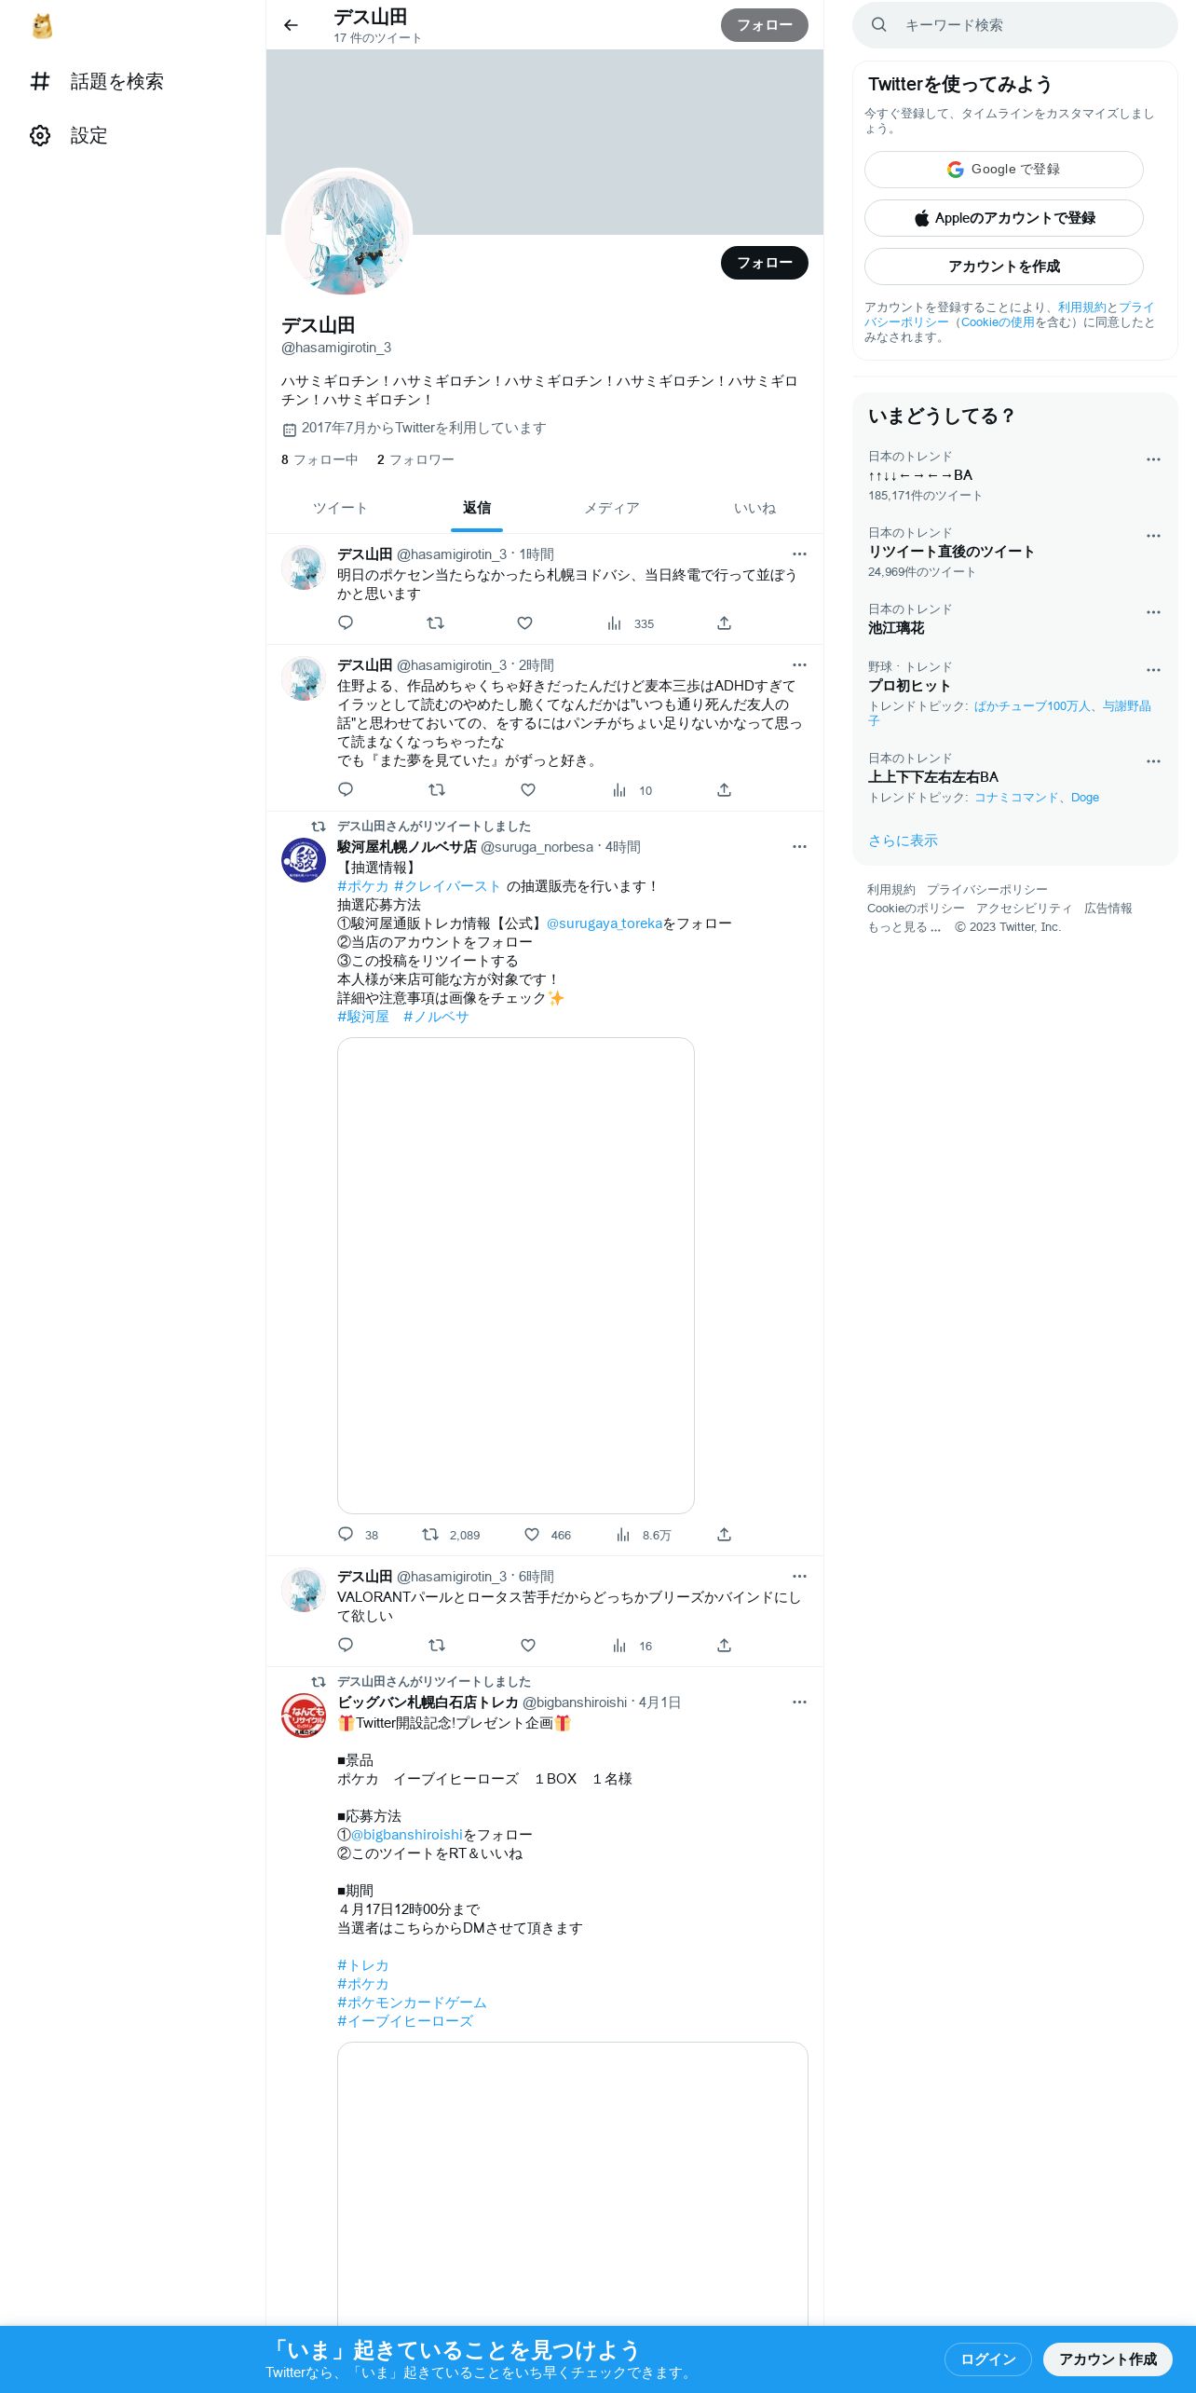Expand more options on ビッグバン札幌白石店 tweet
This screenshot has width=1196, height=2393.
coord(799,1702)
